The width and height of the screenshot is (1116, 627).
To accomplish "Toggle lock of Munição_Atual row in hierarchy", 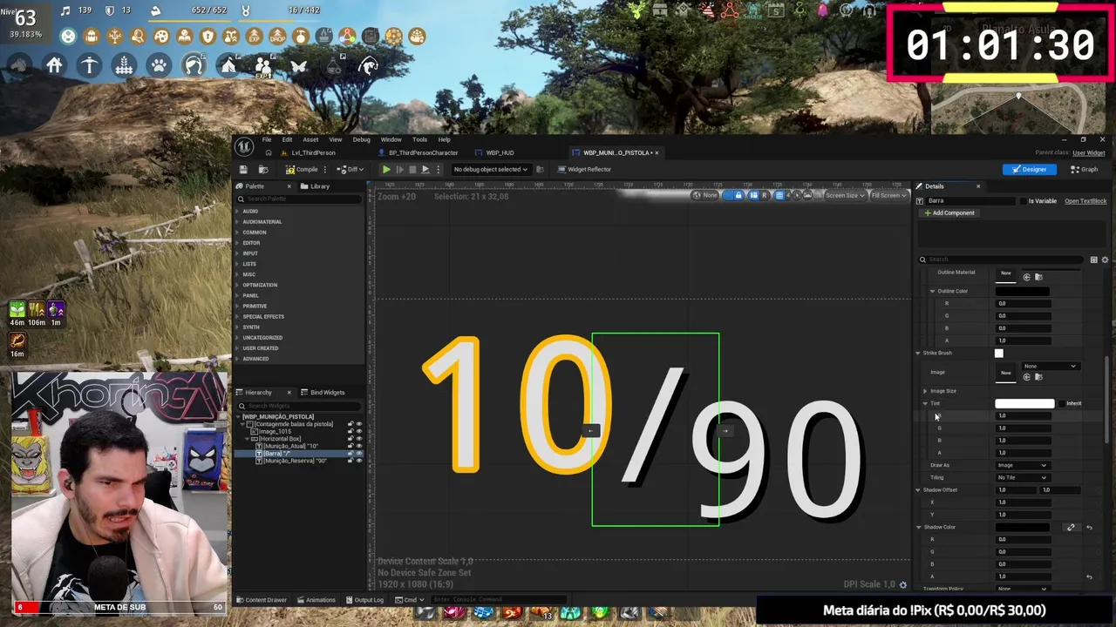I will (x=350, y=446).
